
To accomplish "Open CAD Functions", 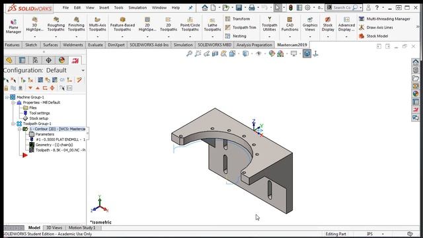I will (289, 24).
